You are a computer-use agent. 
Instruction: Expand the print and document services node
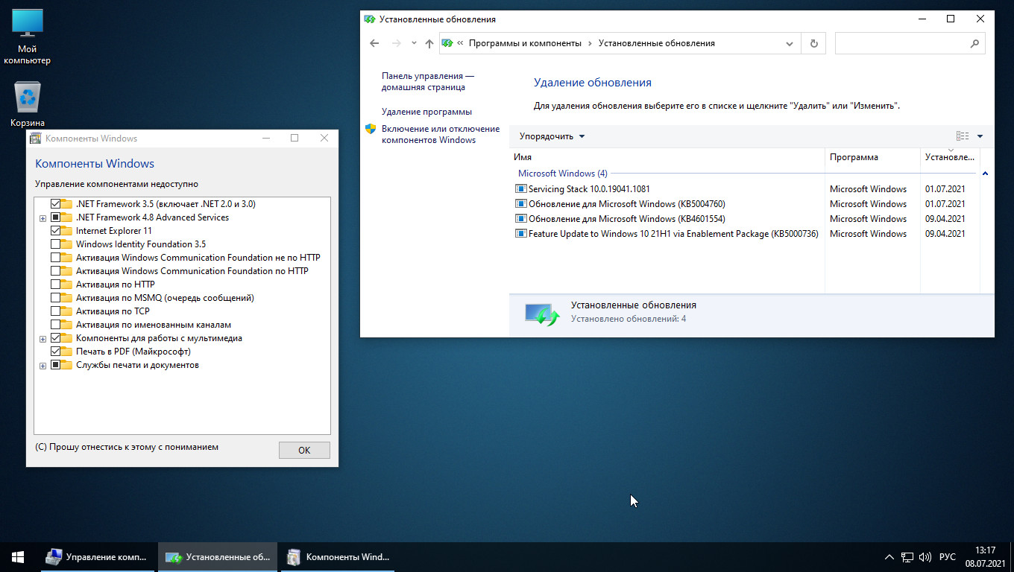pos(42,366)
